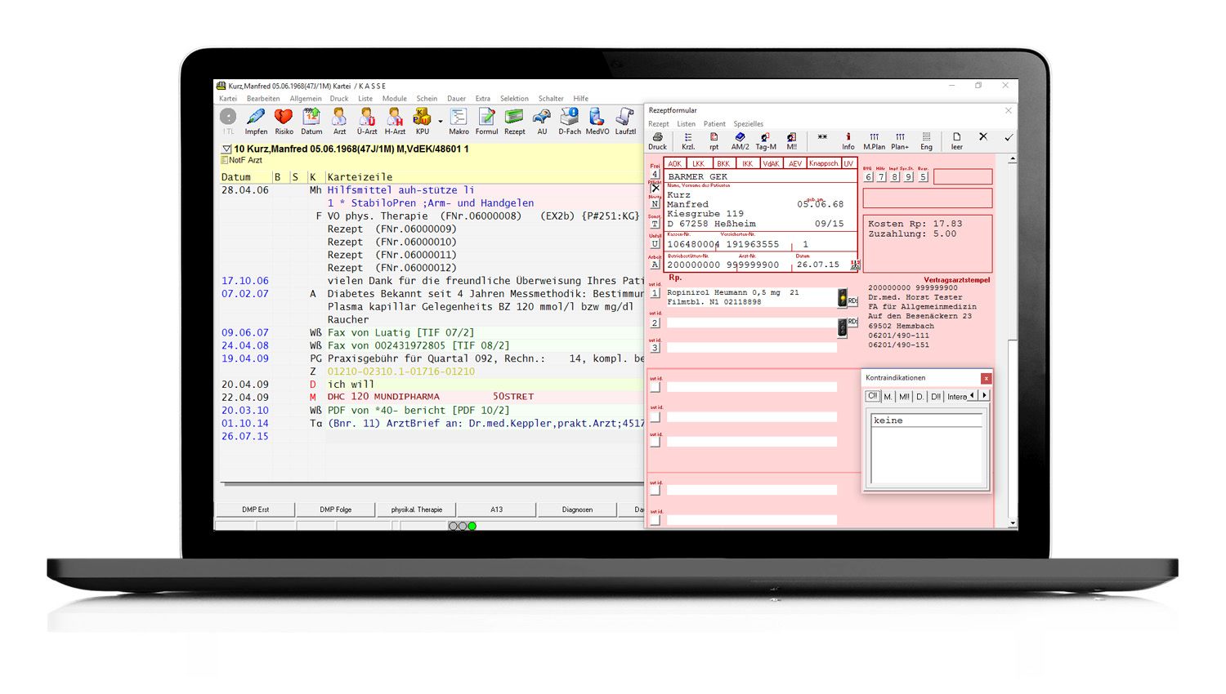Viewport: 1226px width, 694px height.
Task: Click the Risiko broken heart icon
Action: pyautogui.click(x=284, y=120)
